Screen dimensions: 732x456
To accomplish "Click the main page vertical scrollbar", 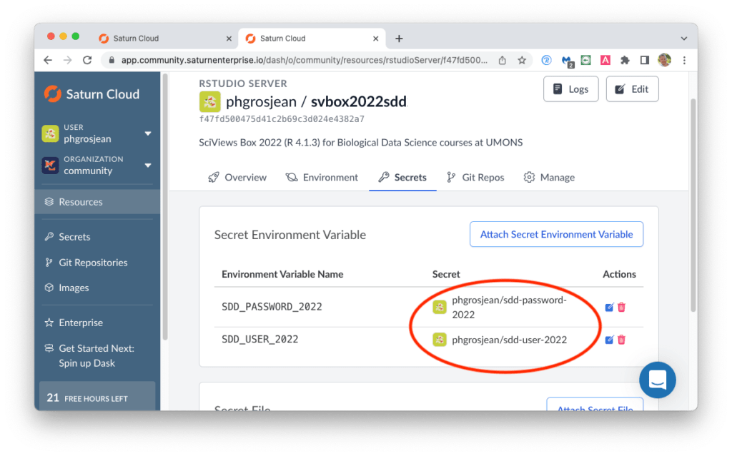I will (x=693, y=205).
